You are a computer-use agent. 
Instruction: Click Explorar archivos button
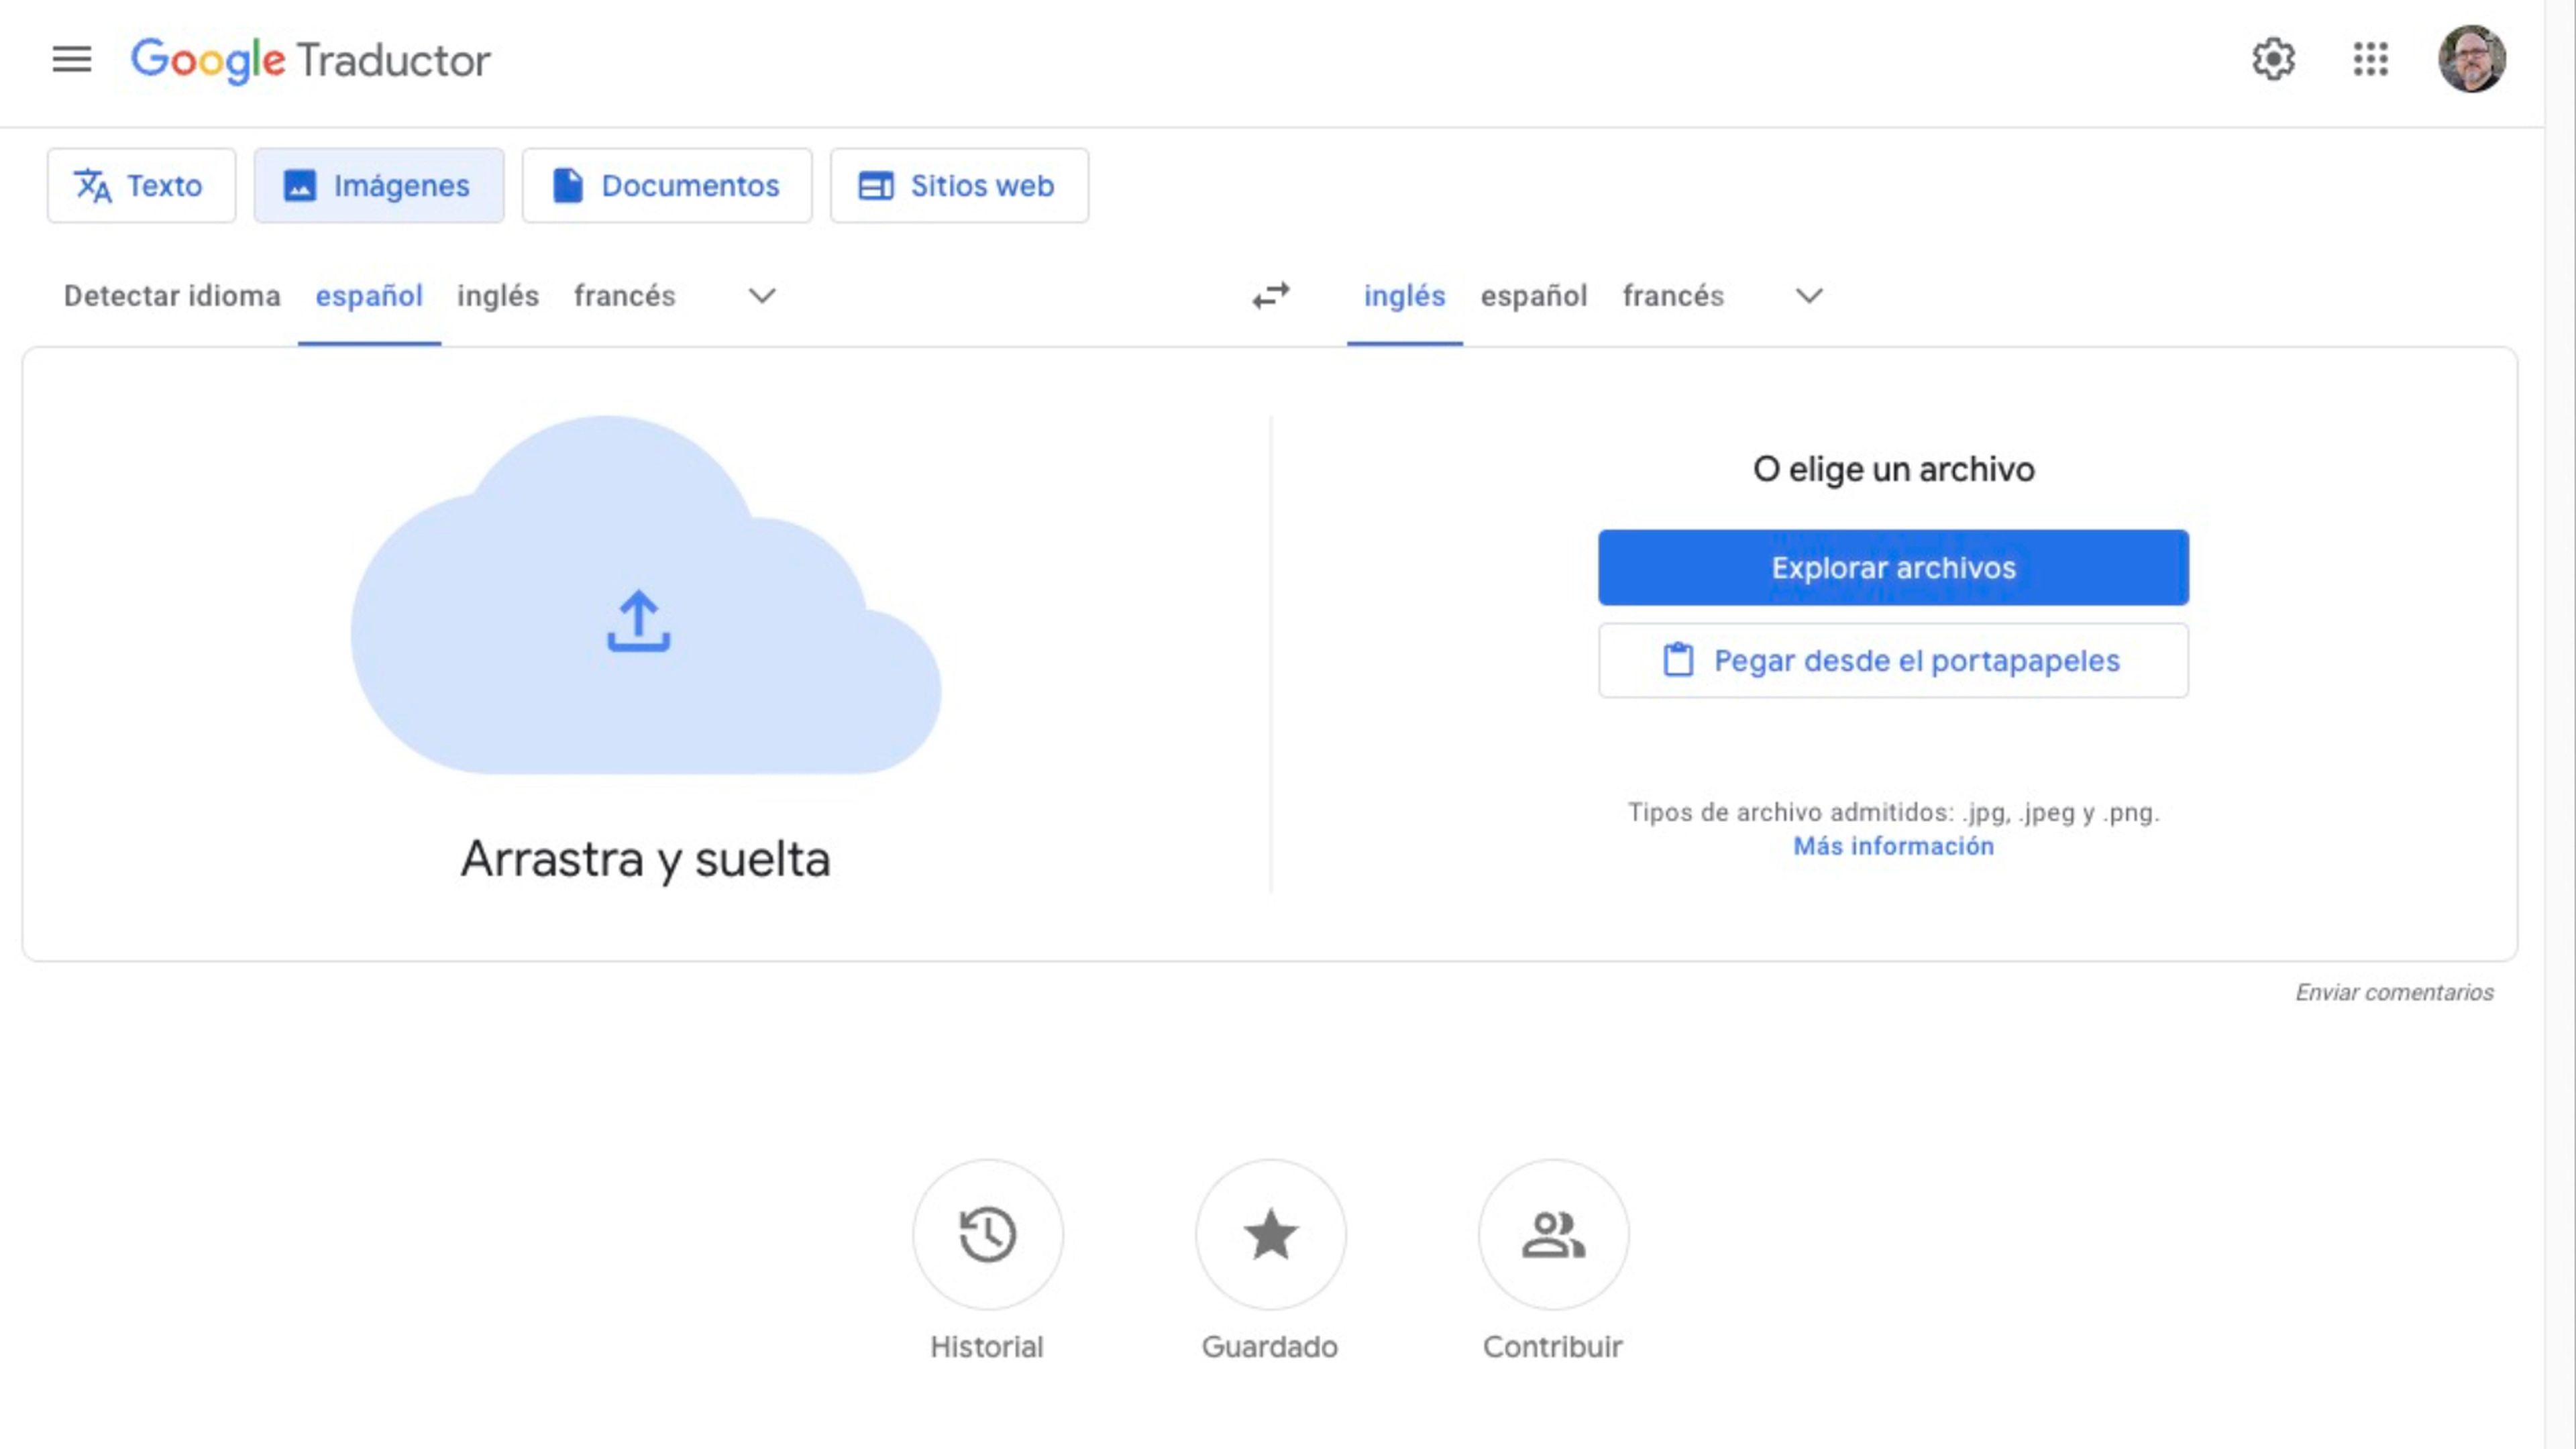1893,568
